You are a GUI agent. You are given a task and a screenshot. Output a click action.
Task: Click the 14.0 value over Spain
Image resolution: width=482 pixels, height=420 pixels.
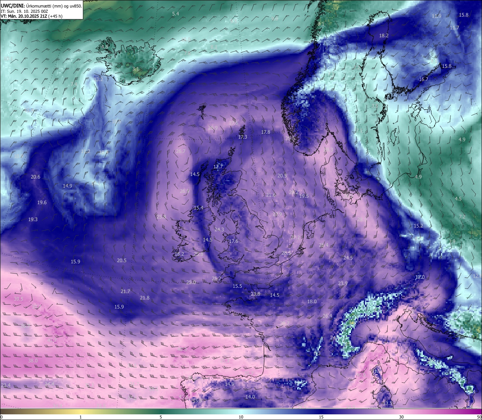250,397
